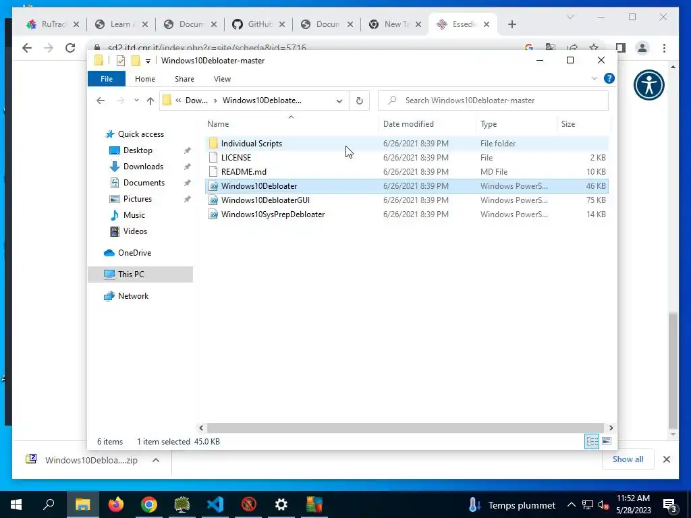Click the Search Windows10Debloater-master field
This screenshot has height=518, width=691.
point(493,100)
